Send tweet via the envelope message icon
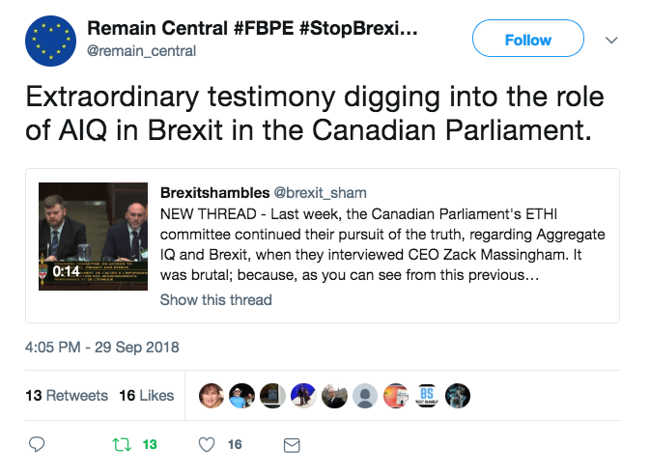The image size is (650, 475). pyautogui.click(x=291, y=445)
